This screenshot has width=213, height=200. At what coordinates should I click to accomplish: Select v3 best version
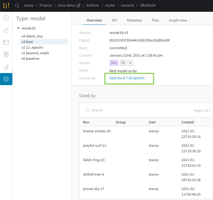(44, 42)
